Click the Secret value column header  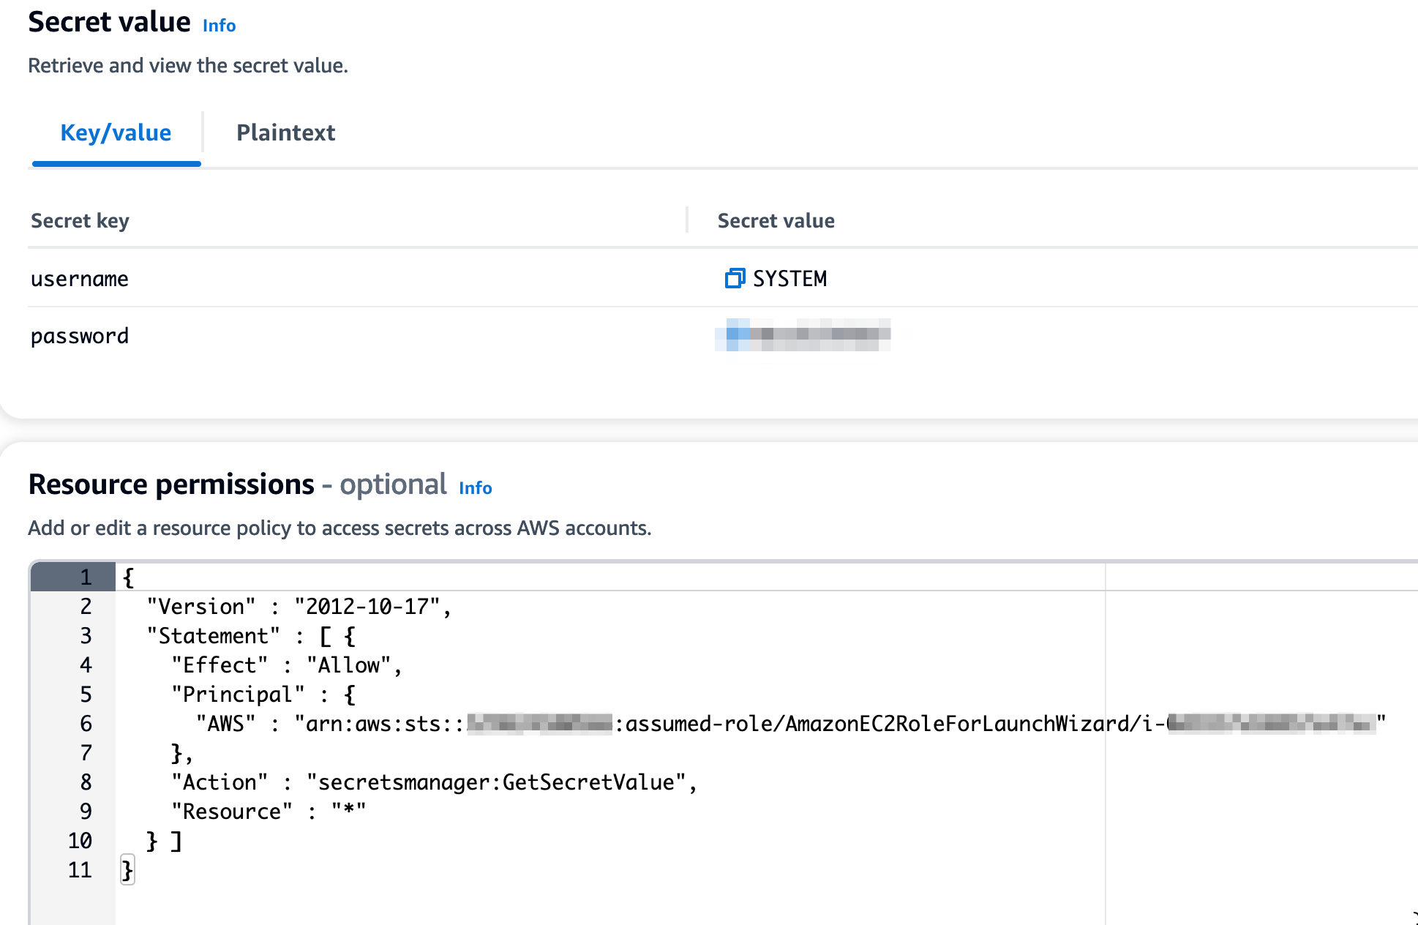pyautogui.click(x=776, y=220)
